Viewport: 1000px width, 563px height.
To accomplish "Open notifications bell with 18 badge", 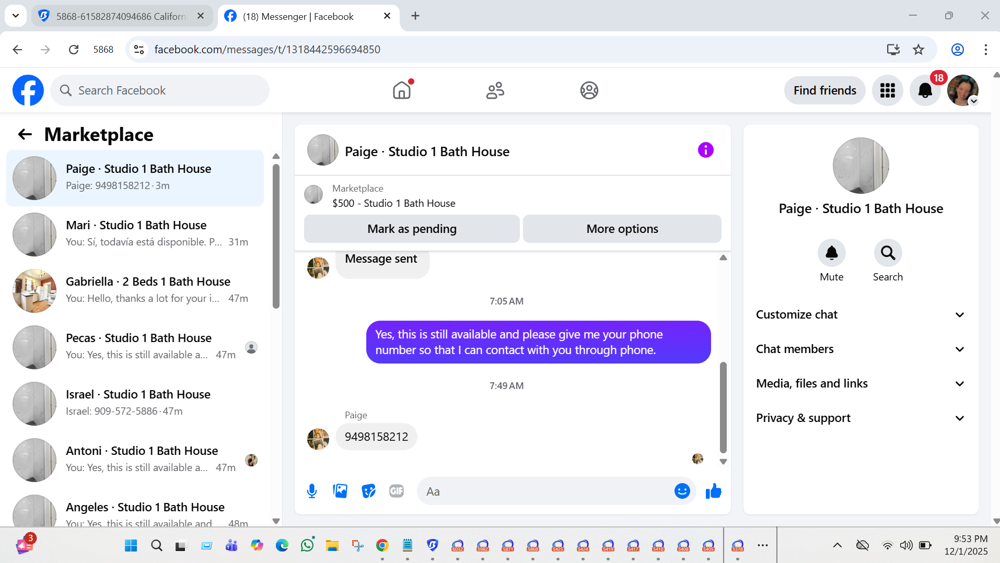I will click(925, 90).
